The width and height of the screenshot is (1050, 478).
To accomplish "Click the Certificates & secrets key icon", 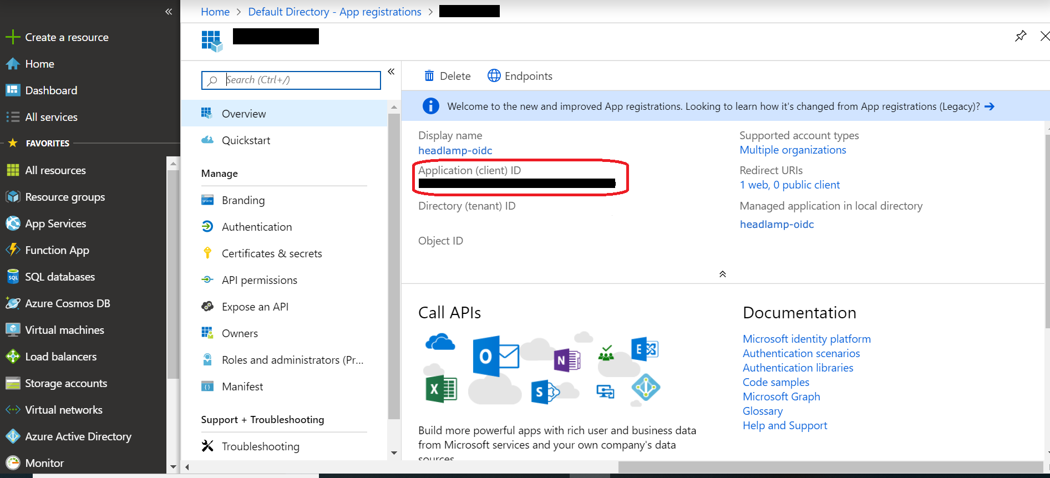I will 207,253.
